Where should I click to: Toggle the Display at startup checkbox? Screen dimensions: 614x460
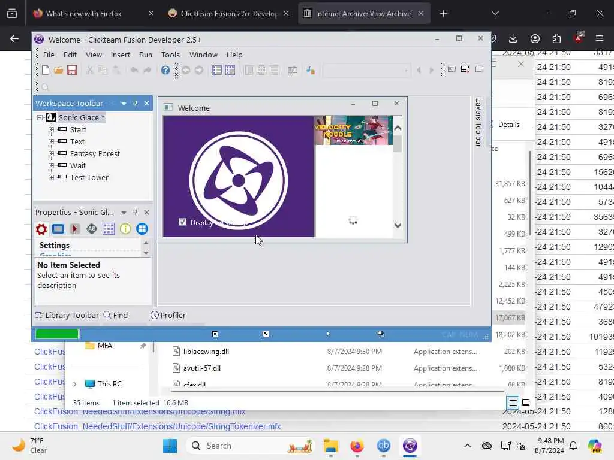[x=182, y=222]
